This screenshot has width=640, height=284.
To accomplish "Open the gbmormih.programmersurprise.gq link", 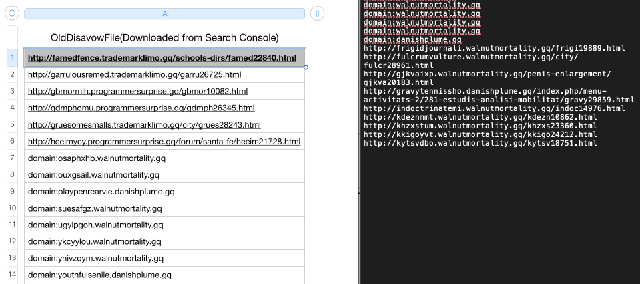I will pos(137,91).
